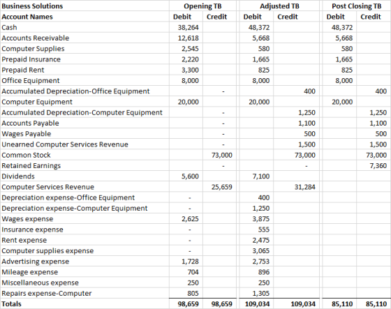The width and height of the screenshot is (391, 309).
Task: Click Computer supplies expense adjusted debit 3,065
Action: (x=261, y=250)
